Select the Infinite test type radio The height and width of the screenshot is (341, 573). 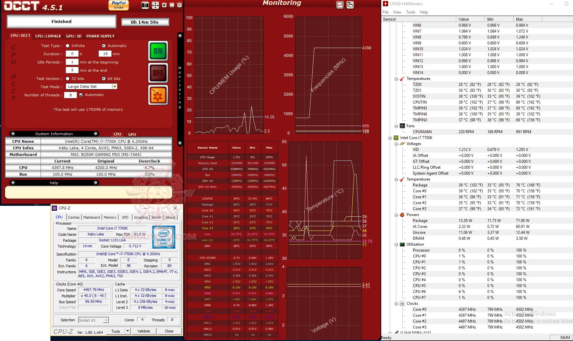click(68, 46)
